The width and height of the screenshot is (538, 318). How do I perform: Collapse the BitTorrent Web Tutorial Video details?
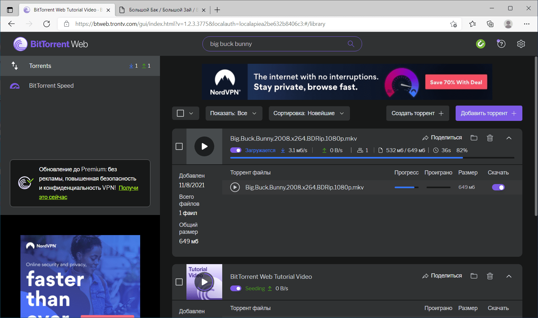(509, 276)
